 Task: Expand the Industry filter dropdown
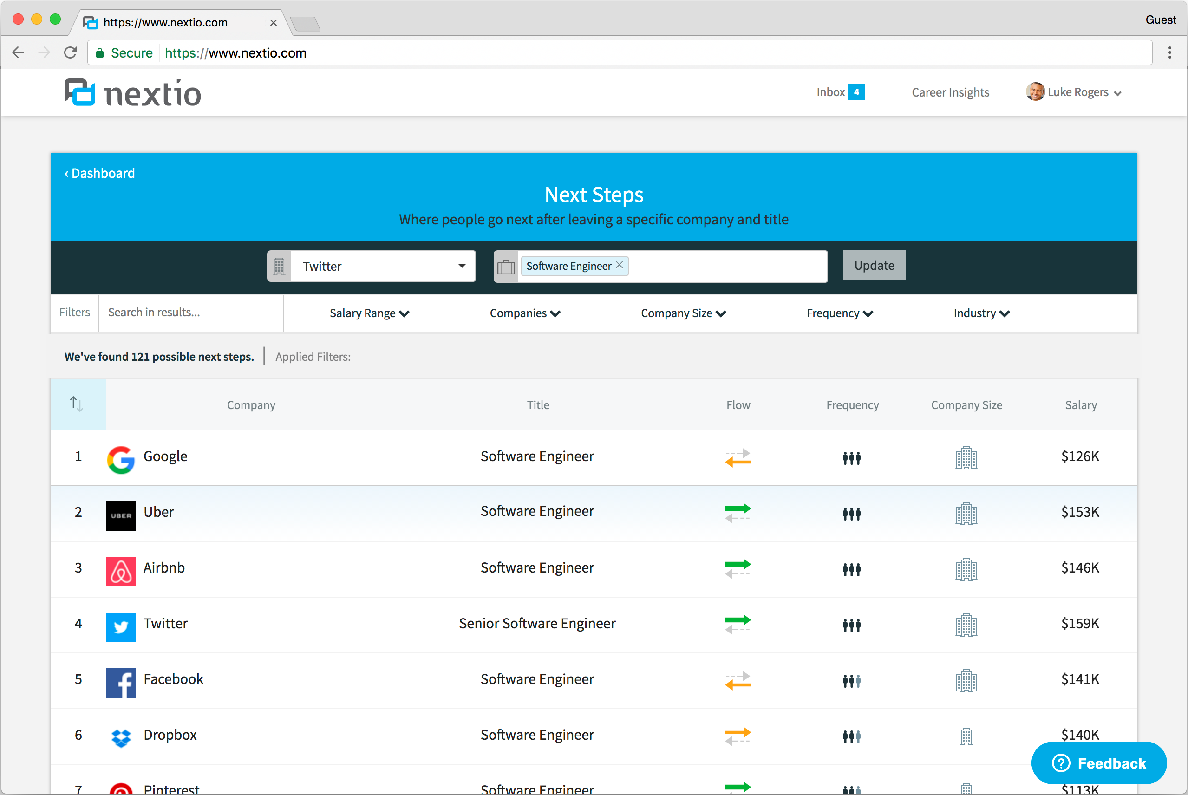coord(981,313)
